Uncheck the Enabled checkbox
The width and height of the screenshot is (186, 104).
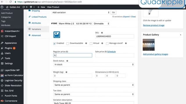(54, 43)
